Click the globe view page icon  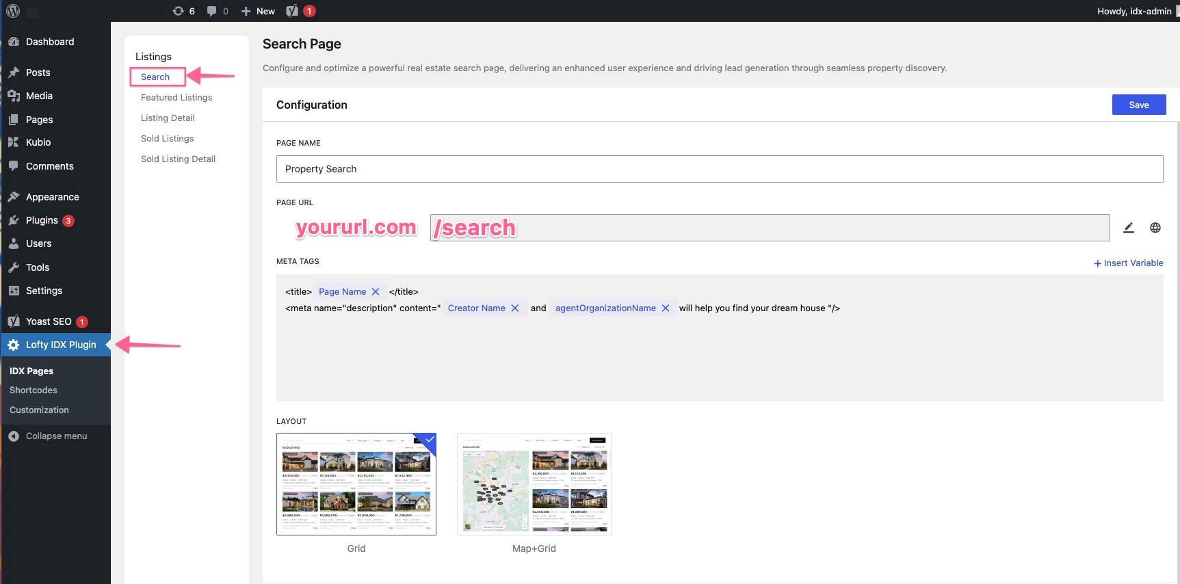[x=1155, y=228]
